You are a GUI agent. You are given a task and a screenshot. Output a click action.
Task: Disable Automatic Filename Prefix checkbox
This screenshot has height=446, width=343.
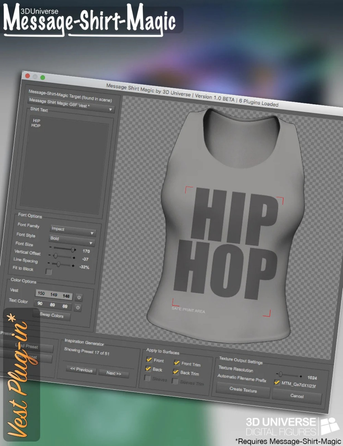click(x=277, y=382)
